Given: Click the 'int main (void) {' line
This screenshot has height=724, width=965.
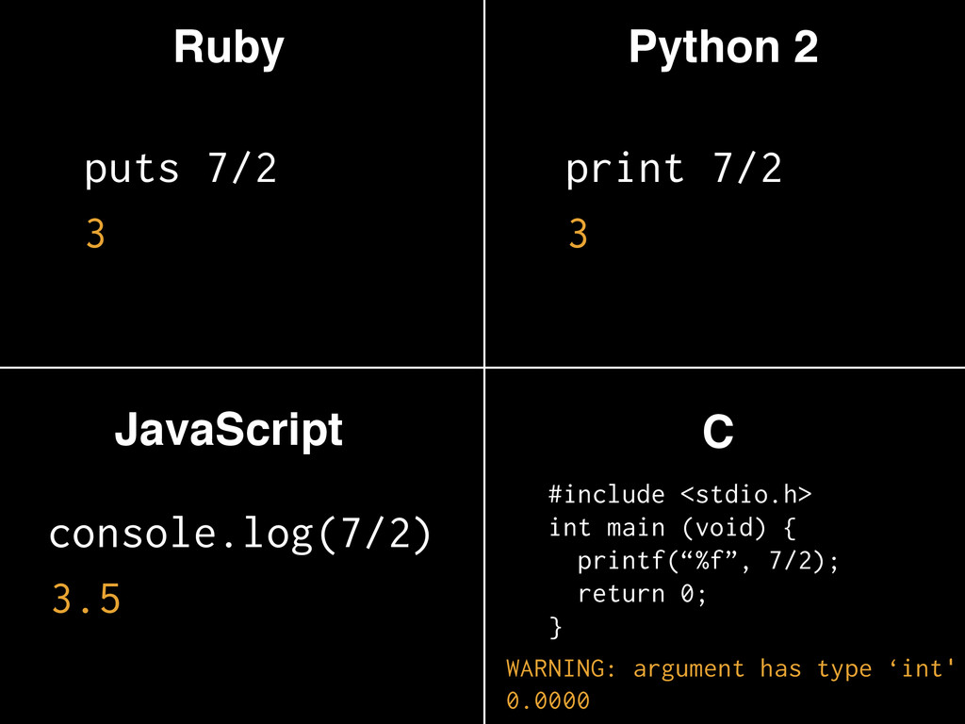Looking at the screenshot, I should 673,527.
